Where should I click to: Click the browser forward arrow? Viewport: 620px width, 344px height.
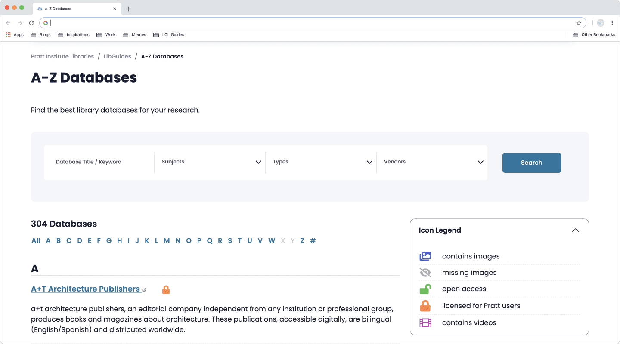click(x=20, y=23)
